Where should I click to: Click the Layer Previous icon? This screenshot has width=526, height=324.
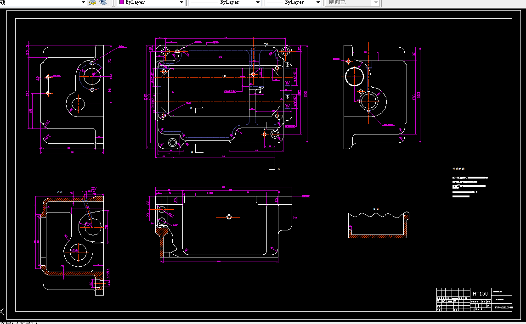[103, 2]
